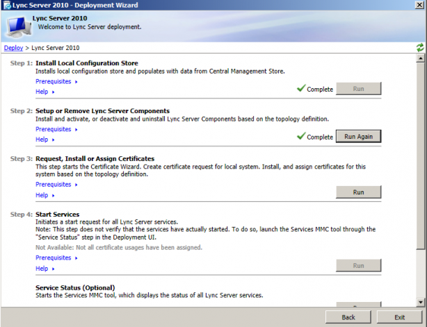The height and width of the screenshot is (327, 427).
Task: Expand Prerequisites under Step 1
Action: coord(56,81)
